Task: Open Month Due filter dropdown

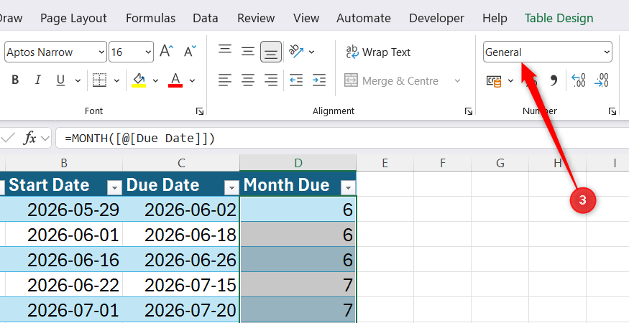Action: point(348,187)
